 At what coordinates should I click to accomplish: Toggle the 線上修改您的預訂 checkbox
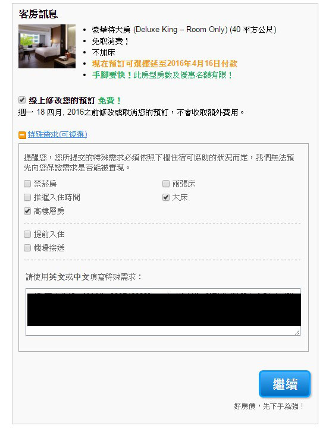point(22,100)
